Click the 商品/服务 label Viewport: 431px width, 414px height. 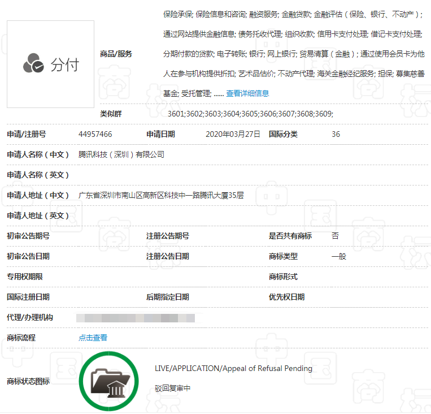[x=116, y=54]
